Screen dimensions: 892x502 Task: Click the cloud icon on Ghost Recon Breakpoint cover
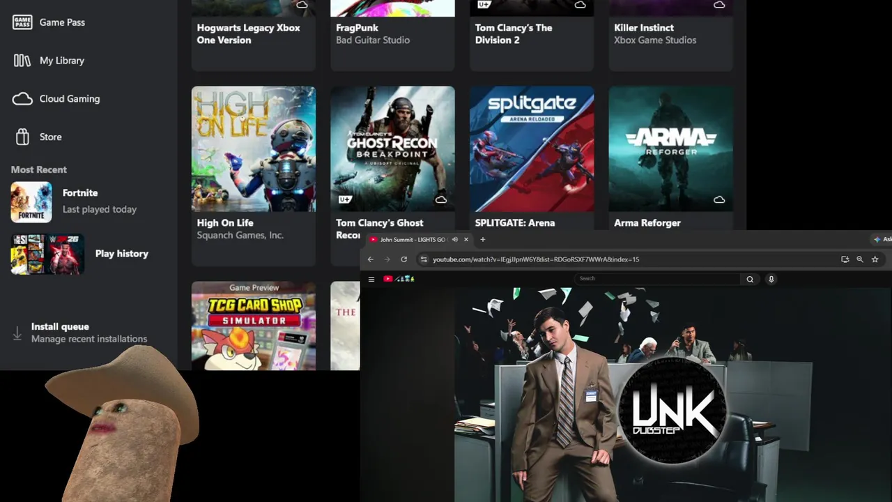[441, 199]
